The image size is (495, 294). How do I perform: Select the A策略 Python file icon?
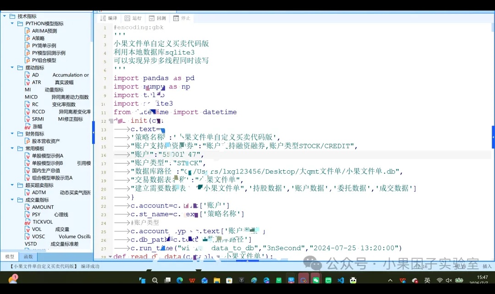[28, 38]
